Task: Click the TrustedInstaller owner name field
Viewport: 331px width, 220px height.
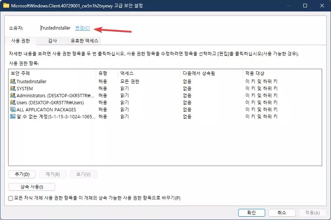Action: pyautogui.click(x=55, y=28)
